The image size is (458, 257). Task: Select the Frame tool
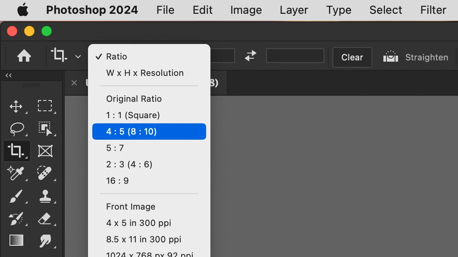tap(45, 151)
